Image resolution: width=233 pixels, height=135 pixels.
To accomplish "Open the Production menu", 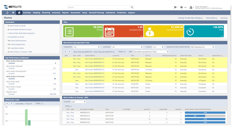I will (121, 13).
